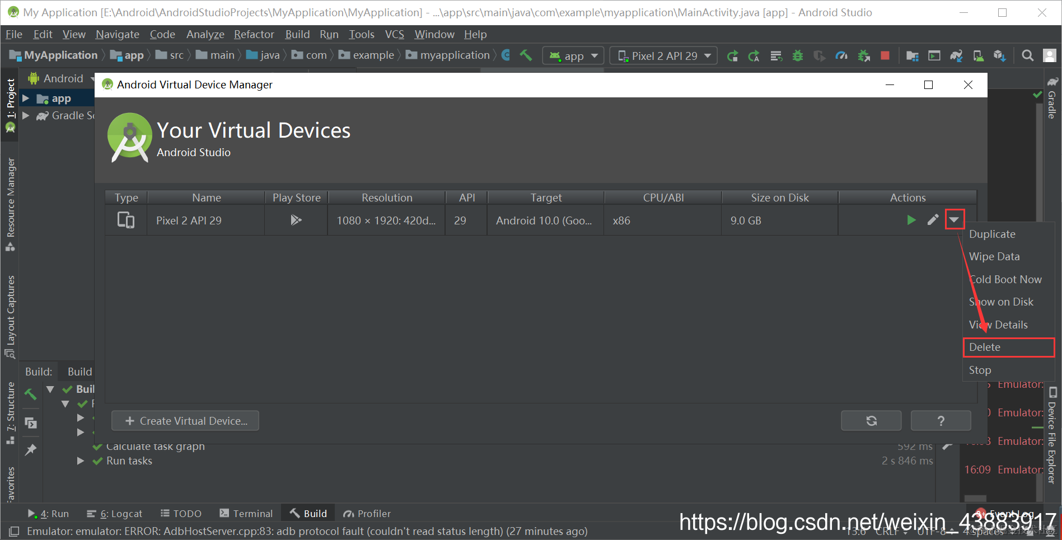This screenshot has width=1062, height=540.
Task: Click the user account avatar icon
Action: click(1050, 55)
